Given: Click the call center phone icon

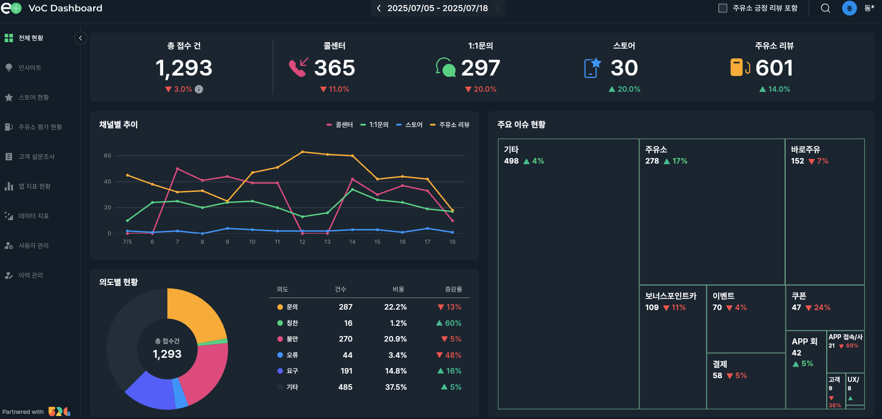Looking at the screenshot, I should click(x=298, y=68).
